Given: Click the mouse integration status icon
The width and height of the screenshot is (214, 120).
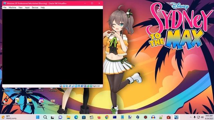Looking at the screenshot, I should pyautogui.click(x=88, y=86).
